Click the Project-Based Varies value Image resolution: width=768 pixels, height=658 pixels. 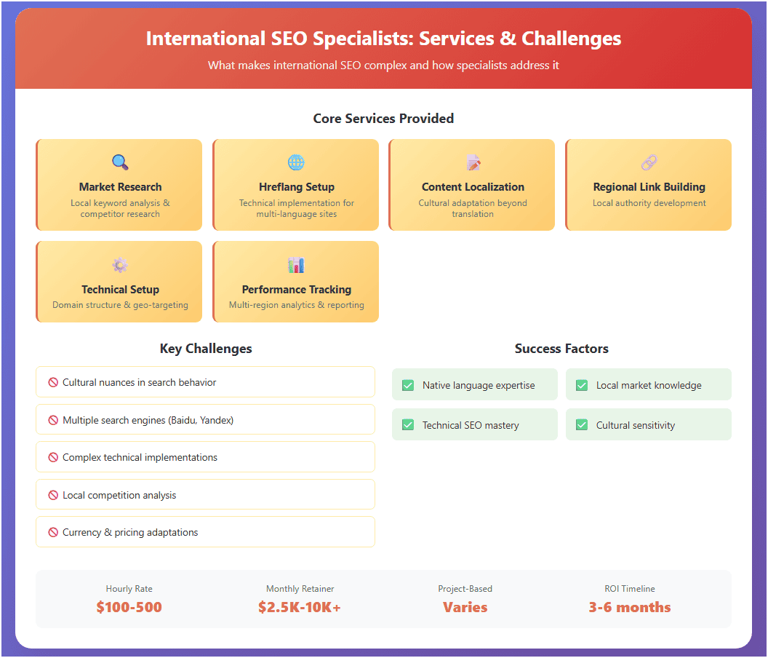coord(465,607)
